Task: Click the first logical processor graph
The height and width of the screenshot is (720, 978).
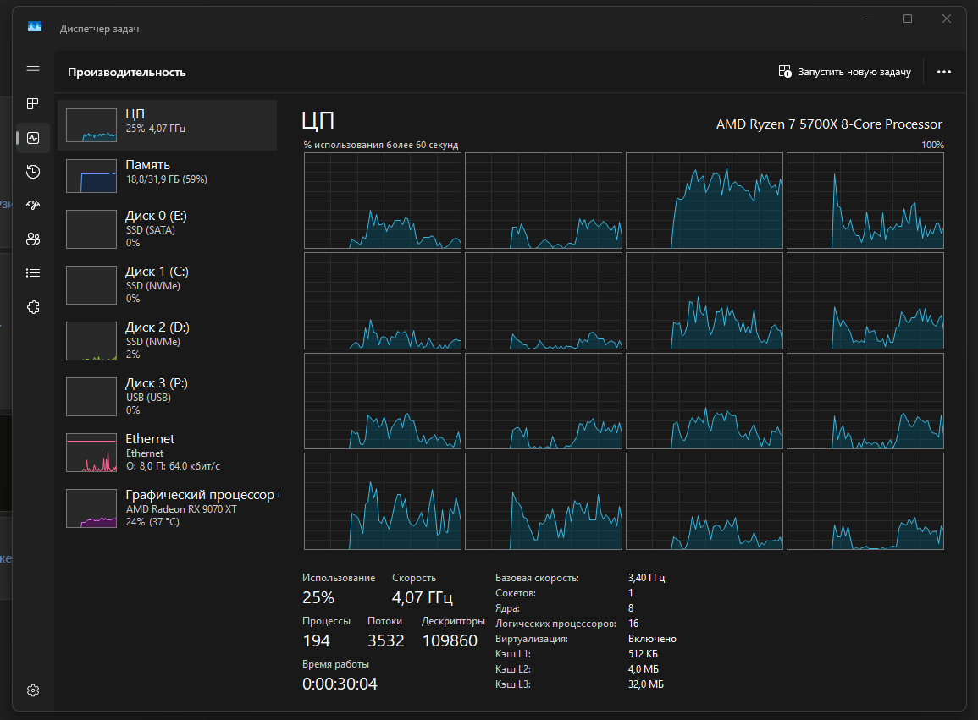Action: coord(383,201)
